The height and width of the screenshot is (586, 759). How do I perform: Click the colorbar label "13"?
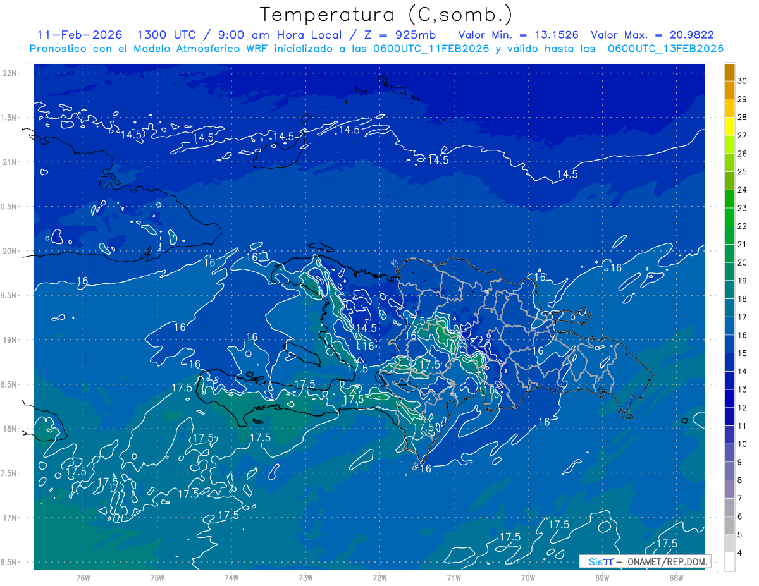743,389
